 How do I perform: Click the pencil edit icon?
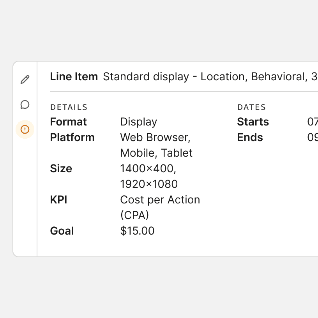(x=25, y=80)
